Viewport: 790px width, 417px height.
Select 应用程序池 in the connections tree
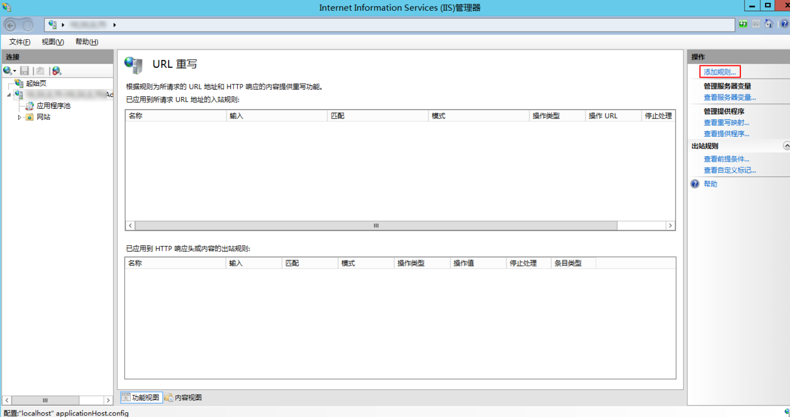(54, 106)
